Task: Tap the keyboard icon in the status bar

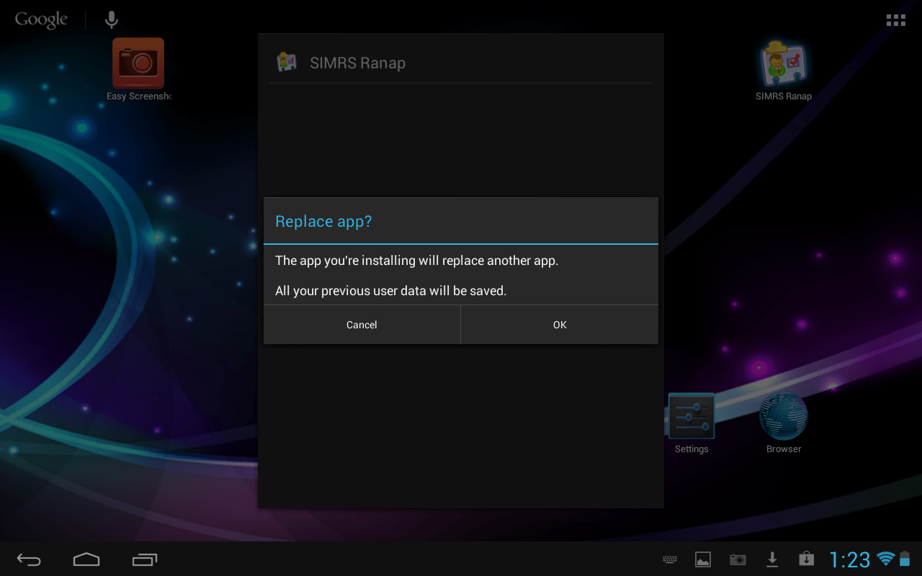Action: (x=669, y=559)
